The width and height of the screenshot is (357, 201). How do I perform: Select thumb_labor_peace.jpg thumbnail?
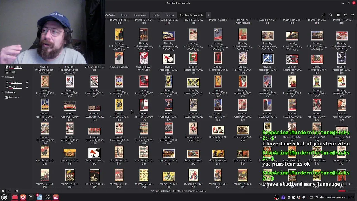[193, 128]
